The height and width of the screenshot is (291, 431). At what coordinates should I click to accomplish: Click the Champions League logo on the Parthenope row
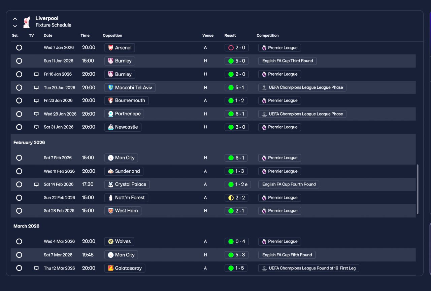tap(264, 114)
